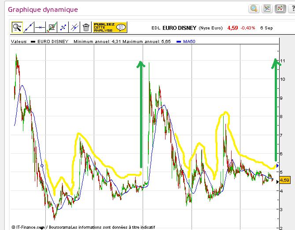Click the (Nyse Euro) market label

coord(210,28)
